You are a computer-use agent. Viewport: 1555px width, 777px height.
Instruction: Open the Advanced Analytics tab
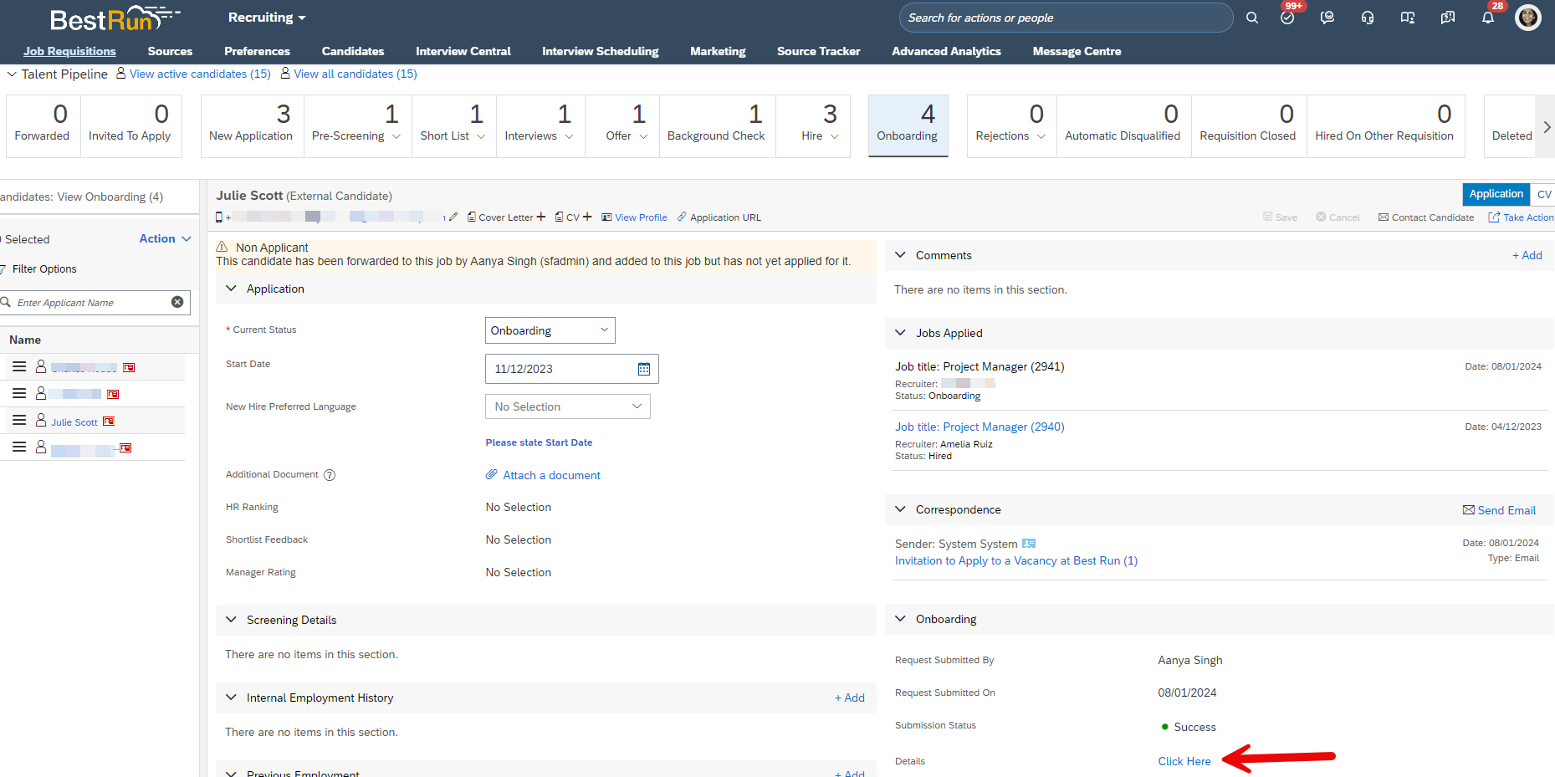tap(946, 51)
